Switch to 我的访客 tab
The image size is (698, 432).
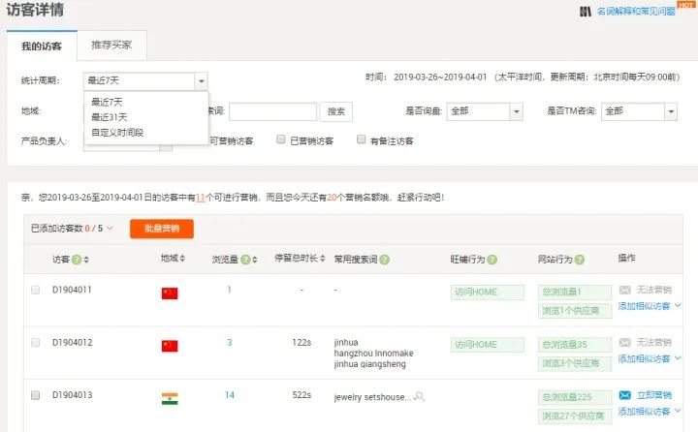click(42, 46)
